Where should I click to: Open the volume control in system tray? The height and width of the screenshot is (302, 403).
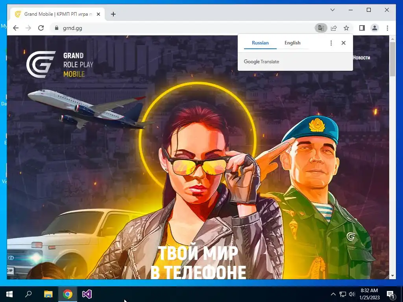tap(352, 294)
